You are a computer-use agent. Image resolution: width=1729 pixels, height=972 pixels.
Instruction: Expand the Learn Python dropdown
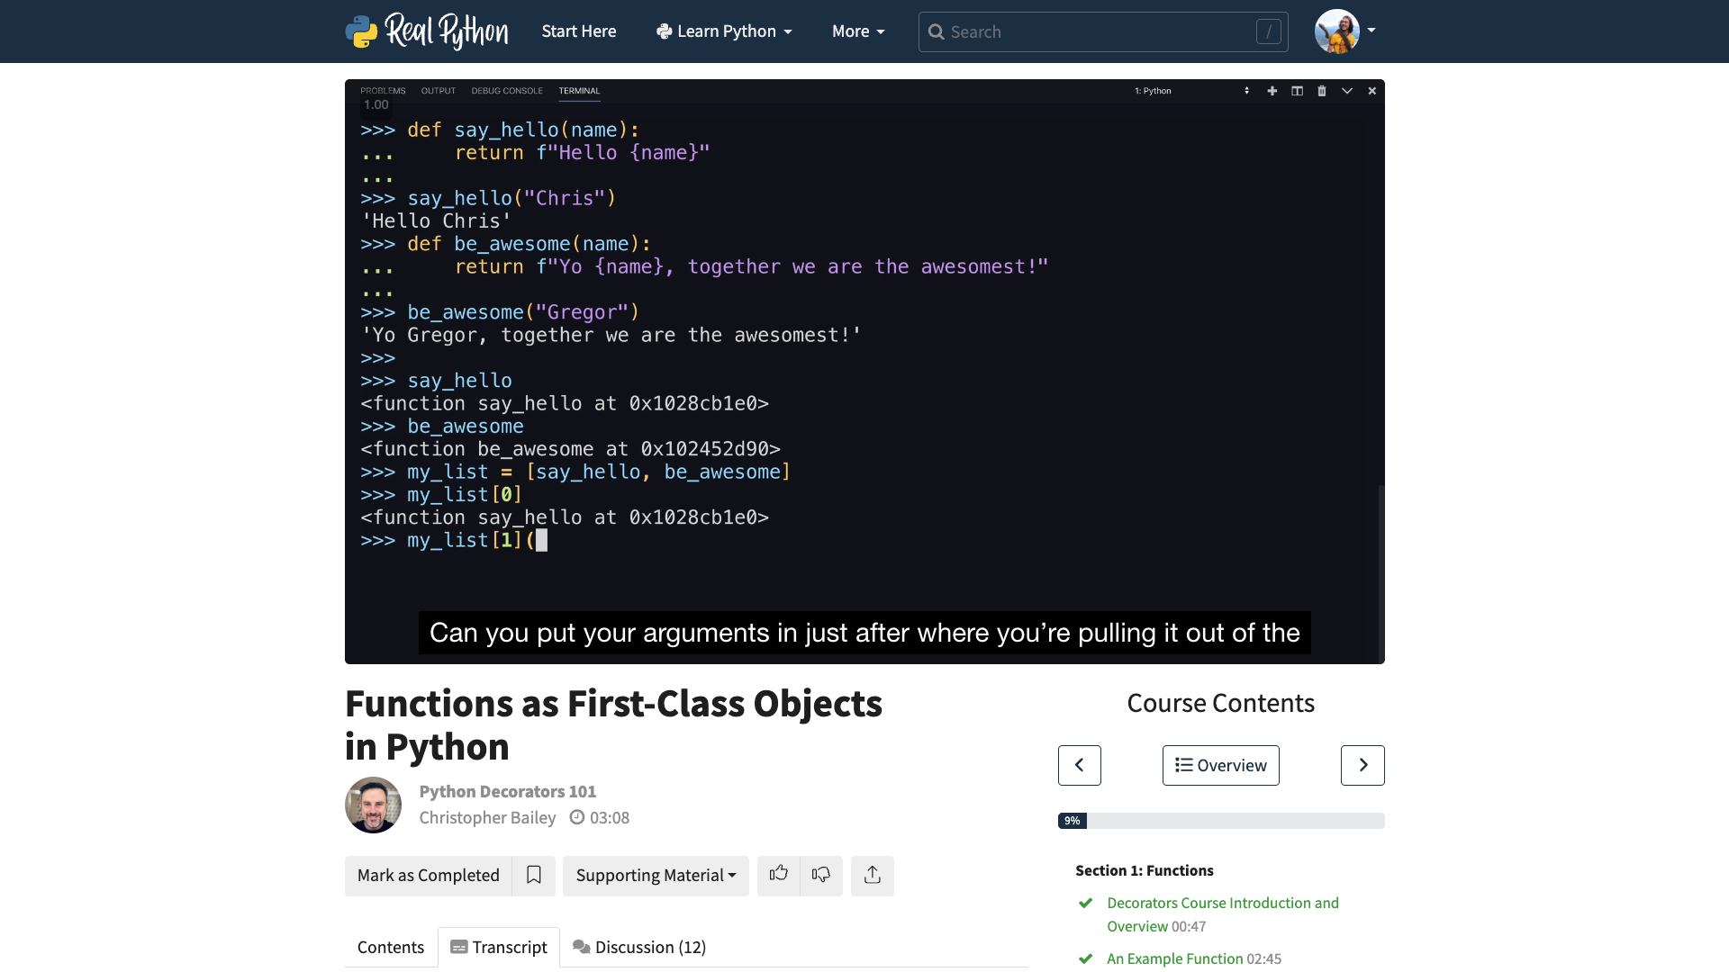[x=725, y=31]
